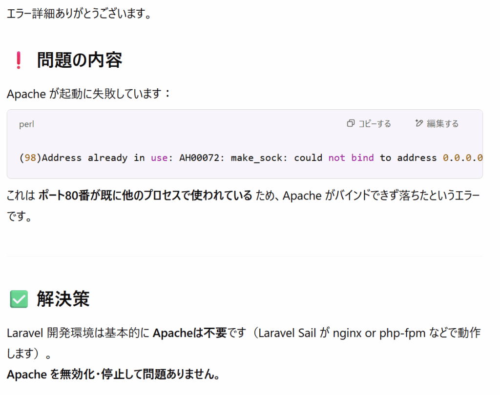The width and height of the screenshot is (500, 395).
Task: Click the line 'Apache が起動に失敗しています：'
Action: click(x=89, y=94)
